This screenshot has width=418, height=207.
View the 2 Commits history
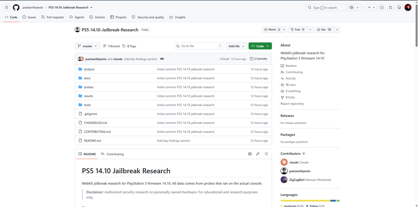(x=258, y=59)
